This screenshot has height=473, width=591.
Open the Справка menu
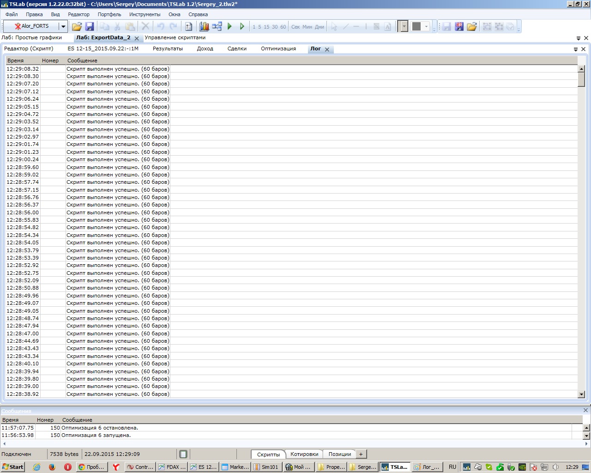click(x=198, y=14)
